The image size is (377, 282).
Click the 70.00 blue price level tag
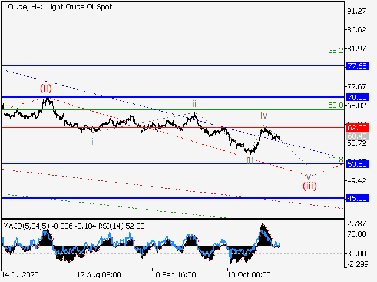357,97
